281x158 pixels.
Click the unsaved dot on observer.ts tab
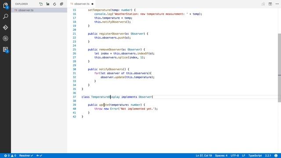pos(93,4)
